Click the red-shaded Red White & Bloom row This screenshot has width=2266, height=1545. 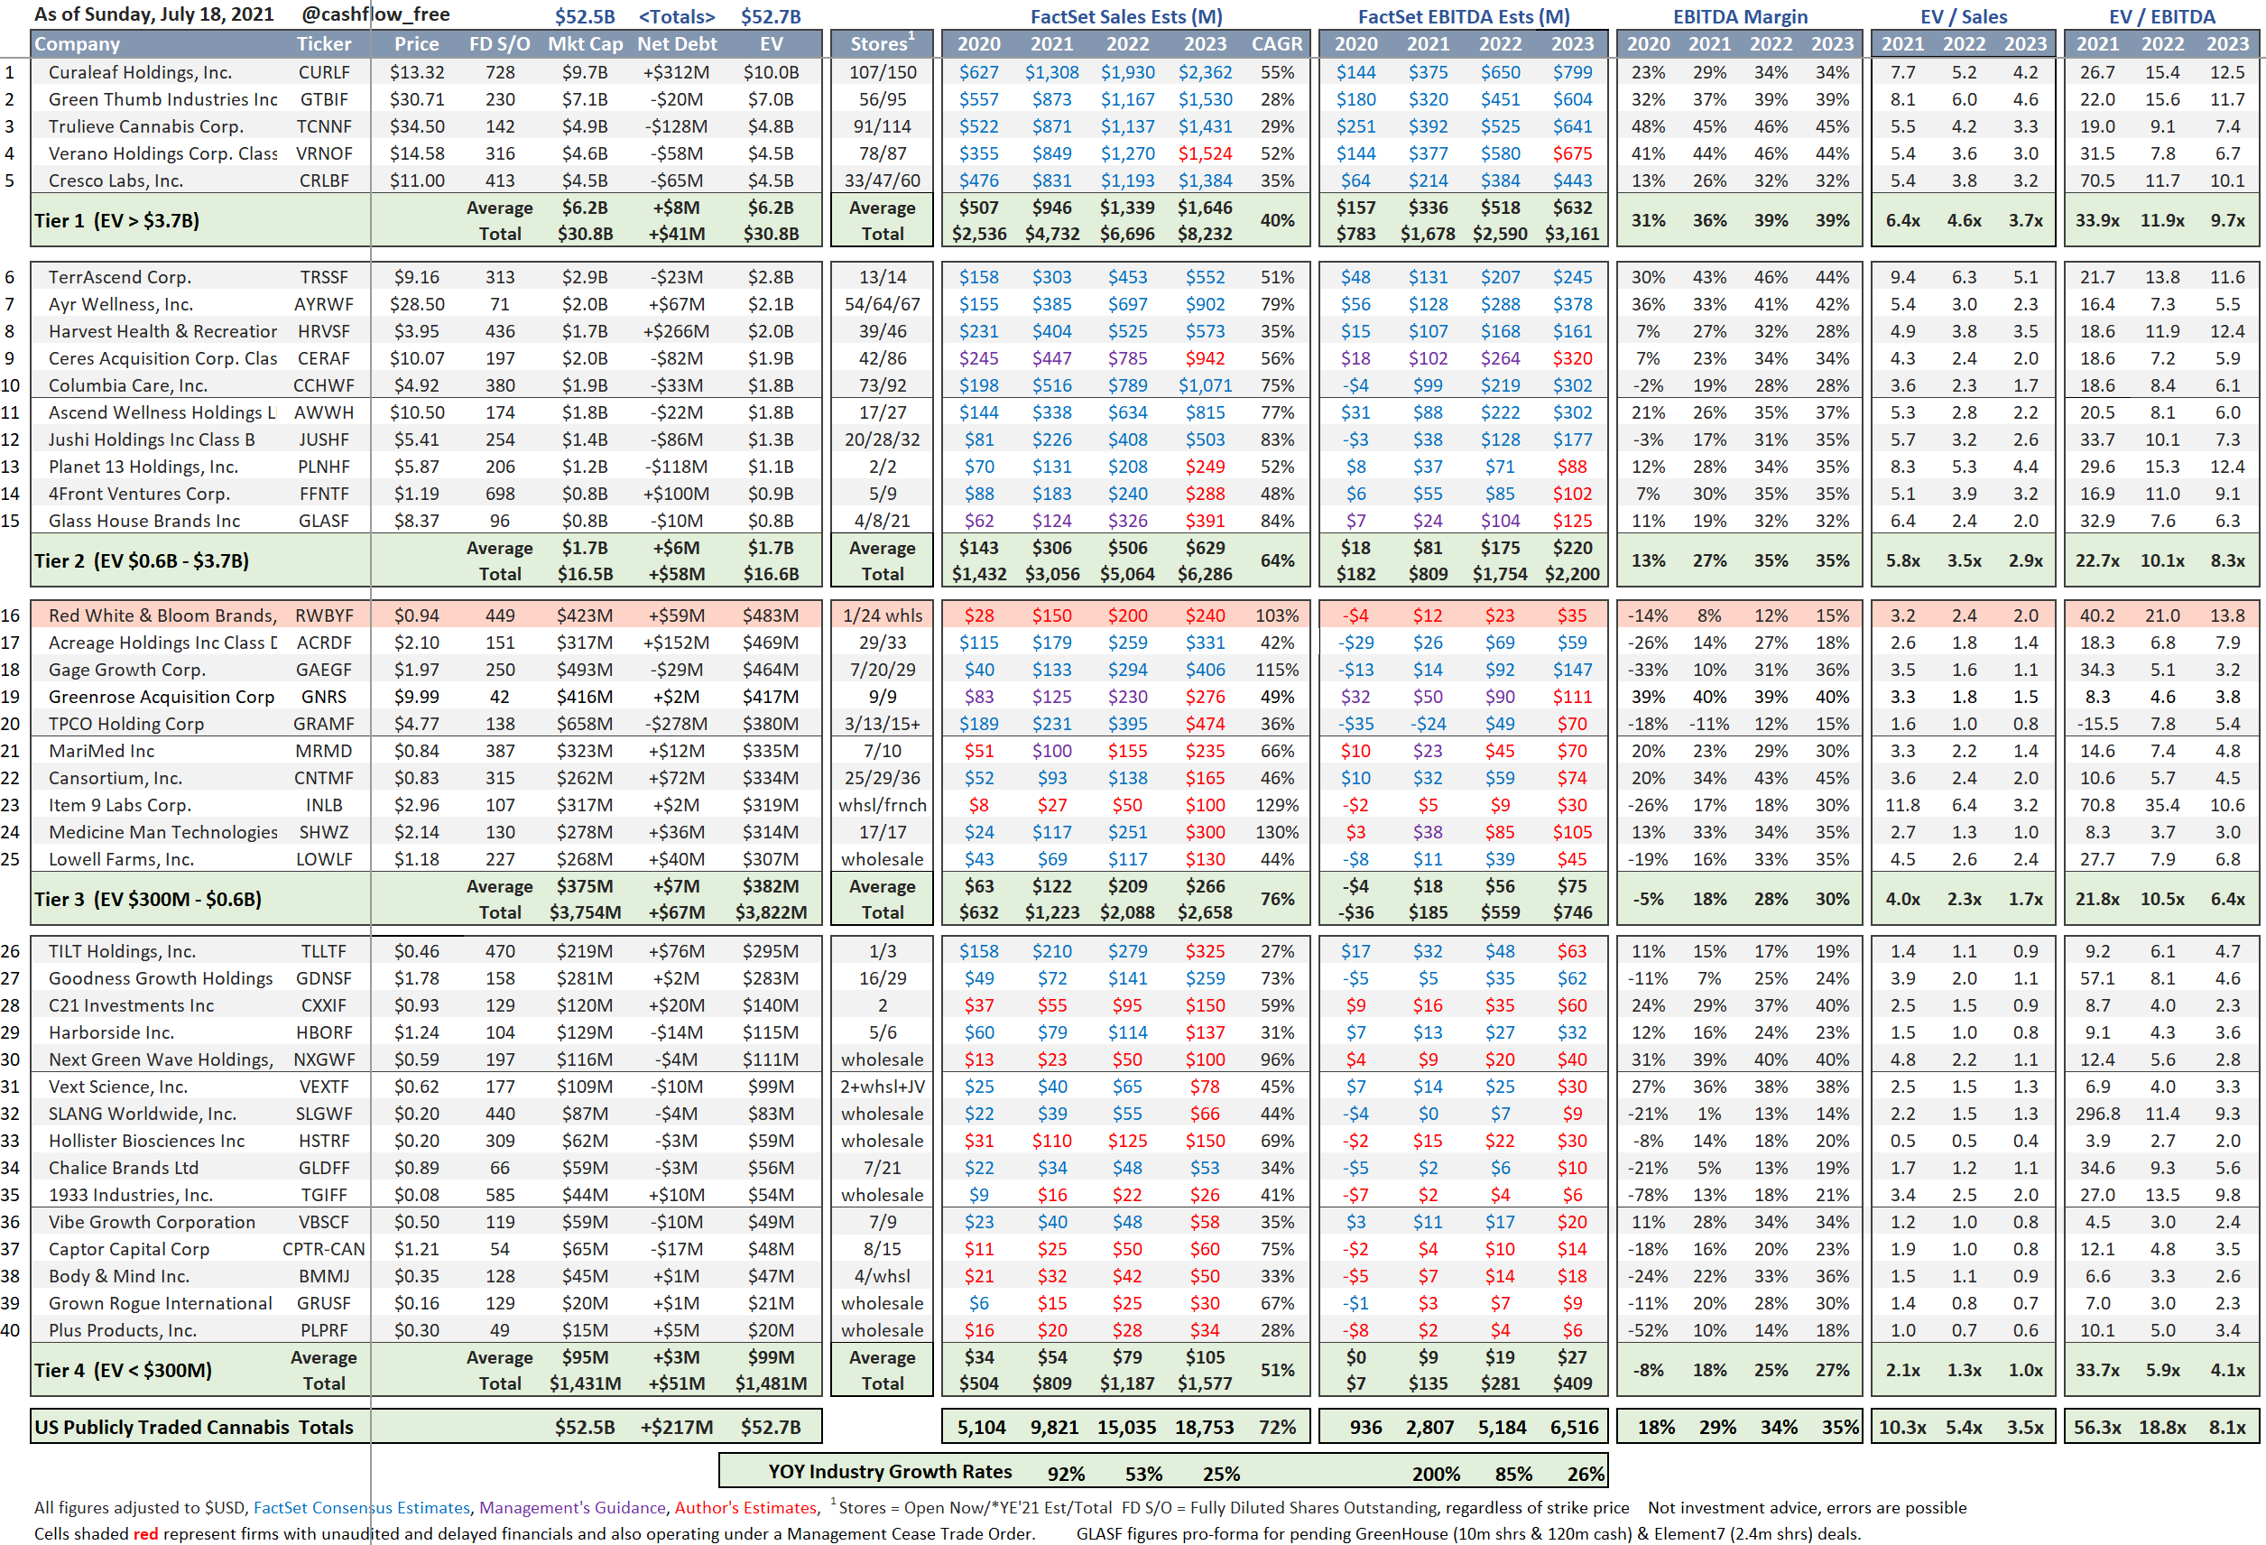[x=162, y=615]
